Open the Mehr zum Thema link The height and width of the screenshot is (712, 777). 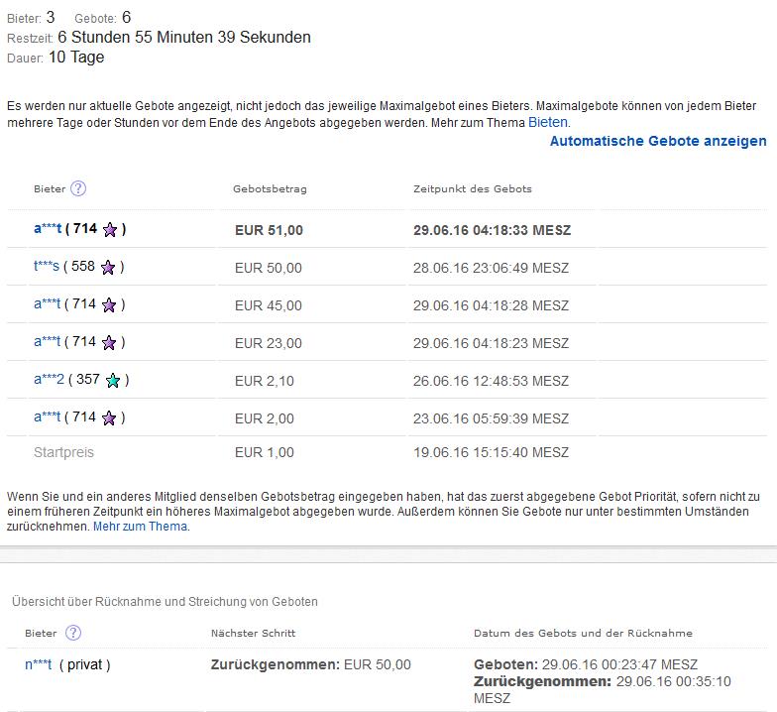pos(140,527)
